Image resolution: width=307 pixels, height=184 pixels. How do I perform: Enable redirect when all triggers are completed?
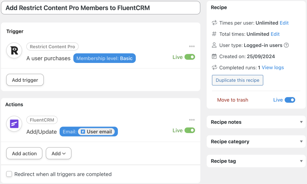coord(9,174)
